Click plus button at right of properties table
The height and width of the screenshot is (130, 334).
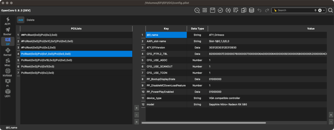tap(331, 115)
